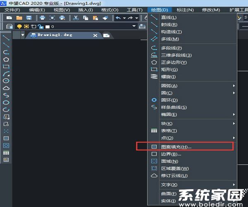This screenshot has height=207, width=248.
Task: Select the Construction Line tool in the left toolbar
Action: tap(6, 45)
